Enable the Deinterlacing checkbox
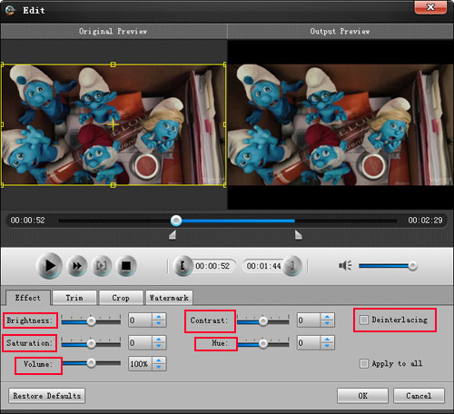The width and height of the screenshot is (454, 414). tap(364, 320)
